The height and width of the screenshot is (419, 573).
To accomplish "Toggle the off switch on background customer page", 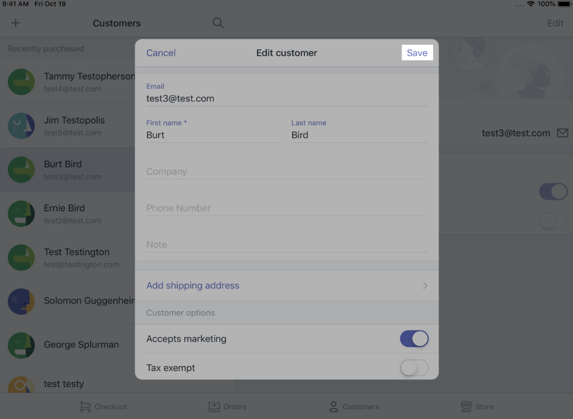I will click(553, 221).
